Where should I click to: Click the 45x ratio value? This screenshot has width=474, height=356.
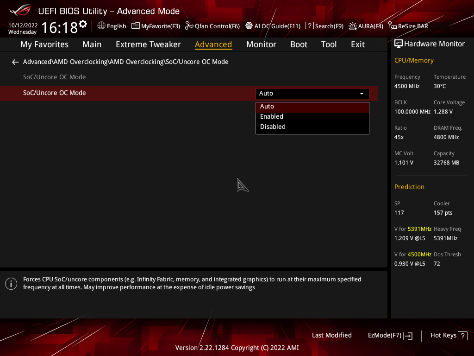click(399, 137)
